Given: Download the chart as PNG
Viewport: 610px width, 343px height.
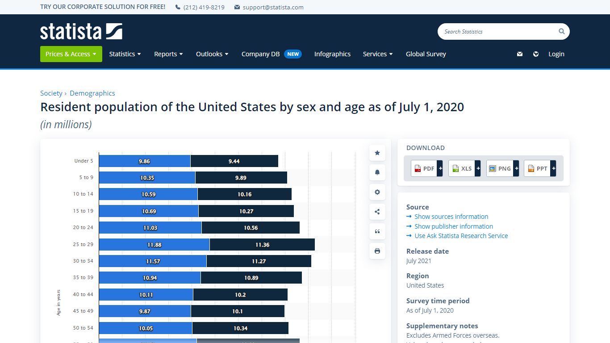Looking at the screenshot, I should [500, 168].
